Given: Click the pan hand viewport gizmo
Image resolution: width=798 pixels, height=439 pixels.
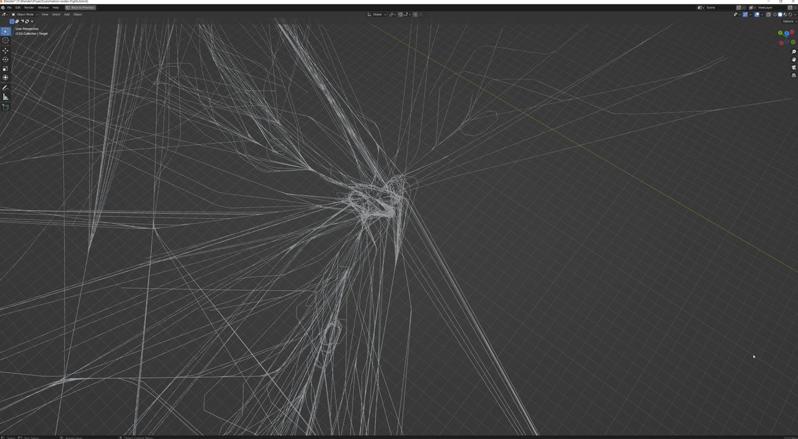Looking at the screenshot, I should click(x=793, y=60).
